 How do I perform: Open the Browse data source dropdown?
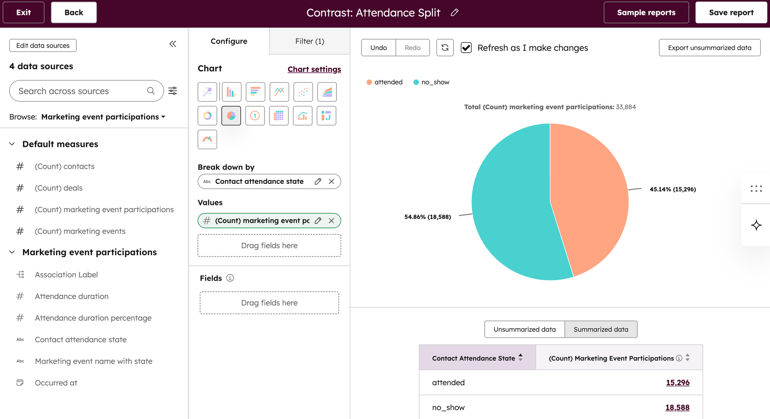103,117
